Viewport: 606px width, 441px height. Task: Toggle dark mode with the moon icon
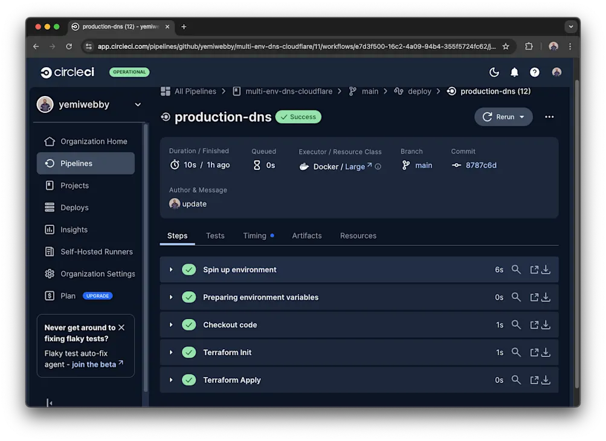click(494, 72)
